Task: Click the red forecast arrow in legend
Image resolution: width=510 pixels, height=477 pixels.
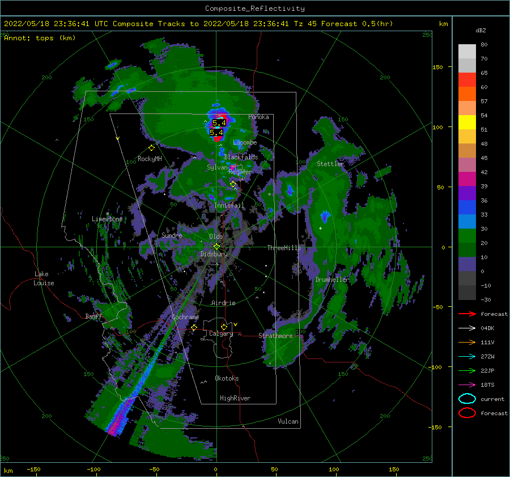Action: coord(467,314)
